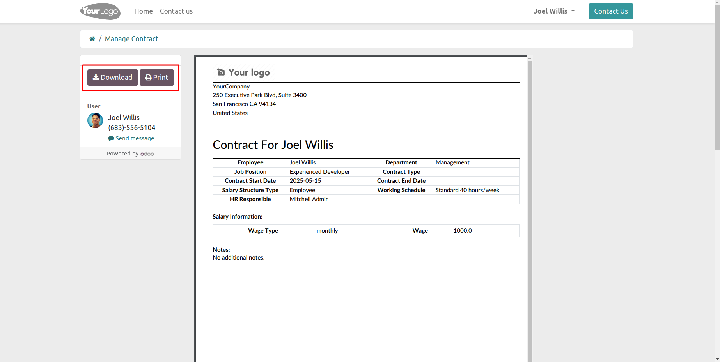Viewport: 720px width, 362px height.
Task: Send message to Joel Willis
Action: point(131,138)
